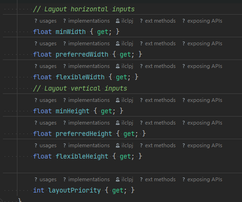The height and width of the screenshot is (202, 242).
Task: Click author ilclpj above flexibleWidth
Action: coord(124,66)
